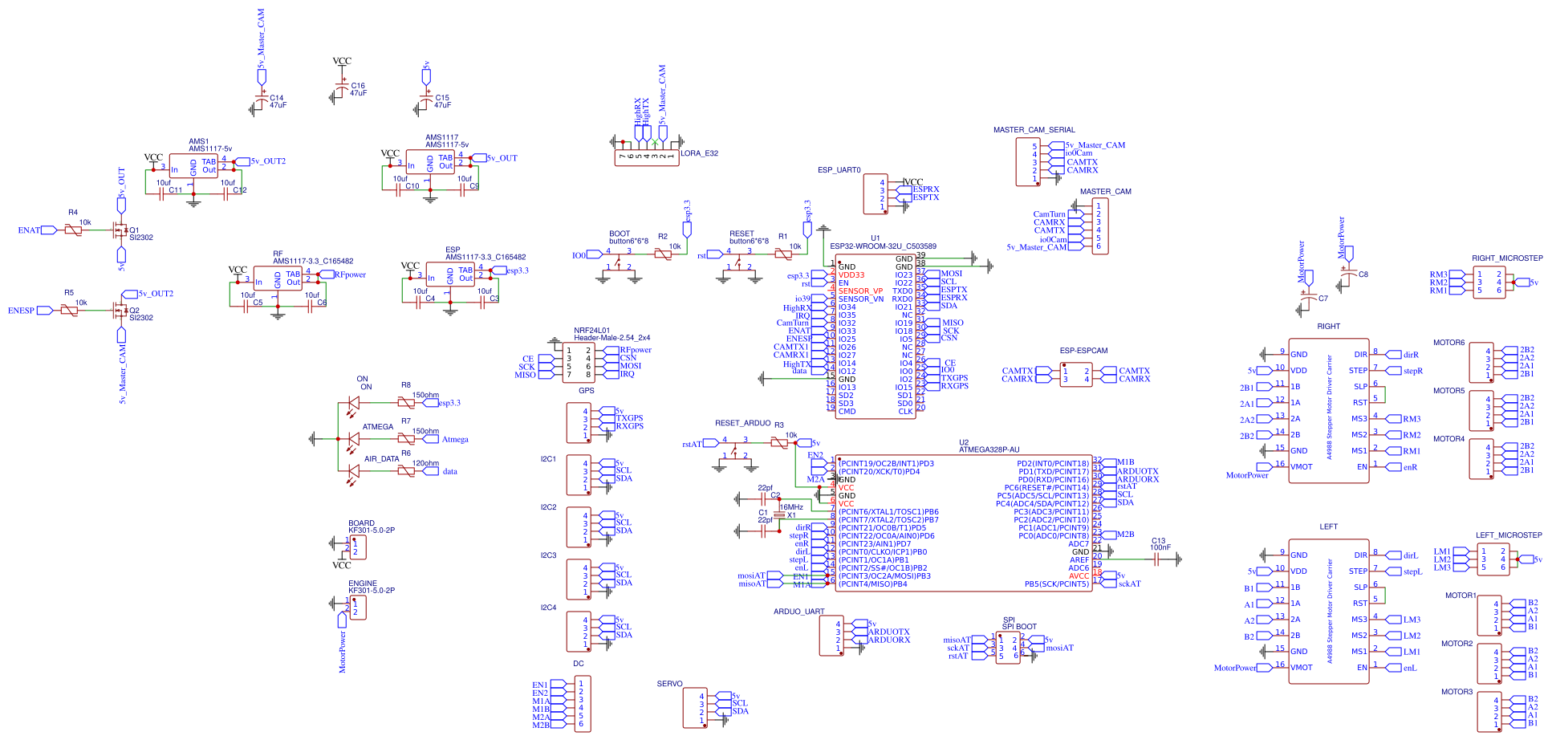The image size is (1552, 740).
Task: Select the ESP_UART0 connector block
Action: (x=877, y=193)
